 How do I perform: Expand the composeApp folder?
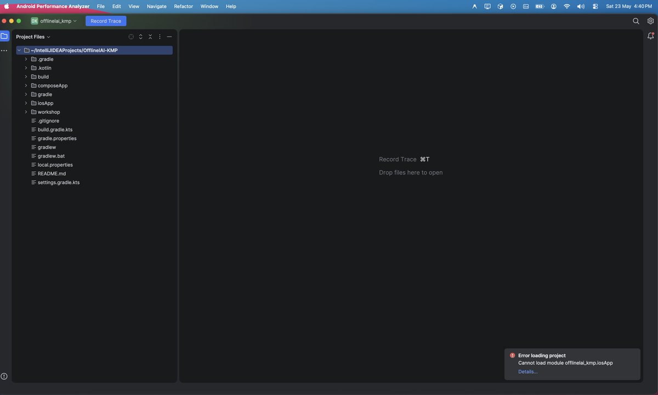26,85
